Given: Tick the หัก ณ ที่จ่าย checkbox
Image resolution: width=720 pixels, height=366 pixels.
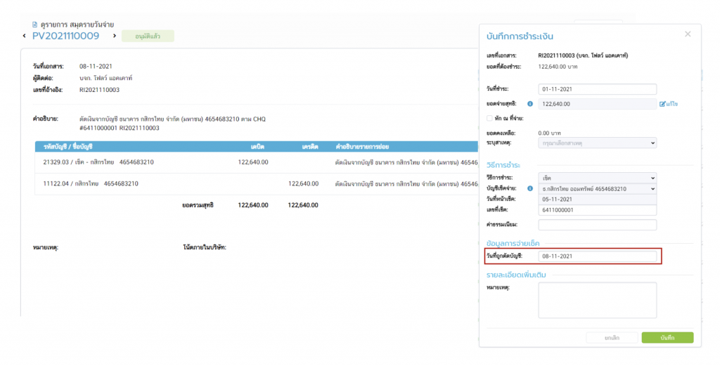Looking at the screenshot, I should (489, 118).
